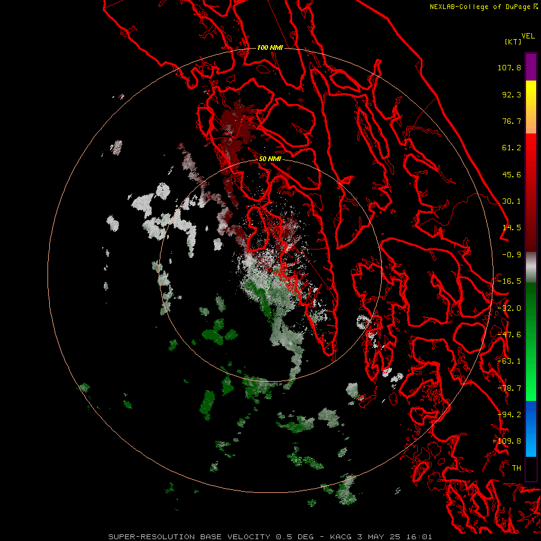Click the VEL legend heading
541x541 pixels.
(528, 36)
